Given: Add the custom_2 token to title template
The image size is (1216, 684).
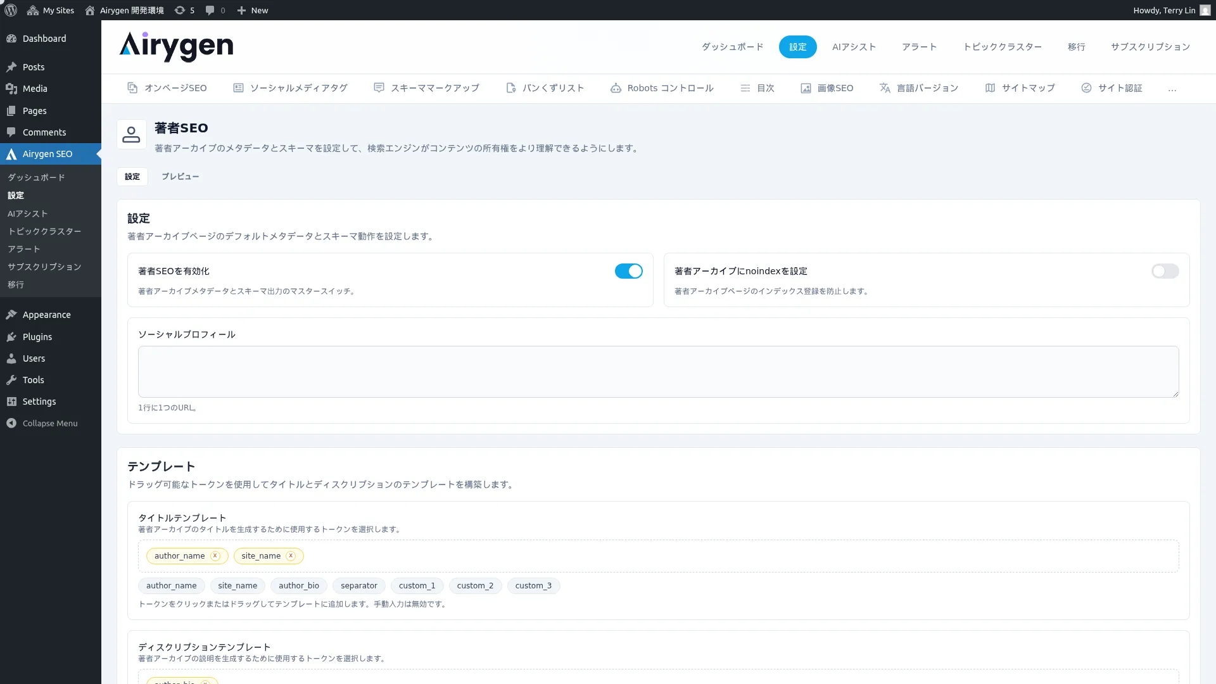Looking at the screenshot, I should [x=475, y=586].
